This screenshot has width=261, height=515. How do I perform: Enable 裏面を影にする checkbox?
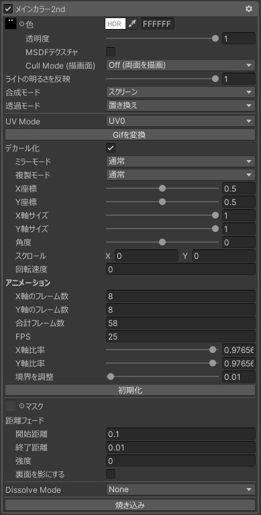pyautogui.click(x=111, y=474)
